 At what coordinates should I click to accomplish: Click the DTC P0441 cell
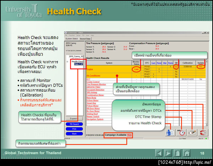(147, 69)
